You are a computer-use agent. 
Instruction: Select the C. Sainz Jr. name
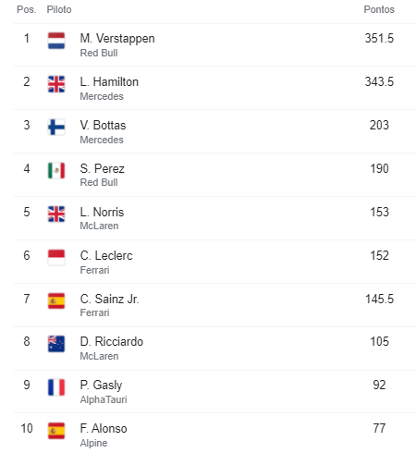(109, 299)
